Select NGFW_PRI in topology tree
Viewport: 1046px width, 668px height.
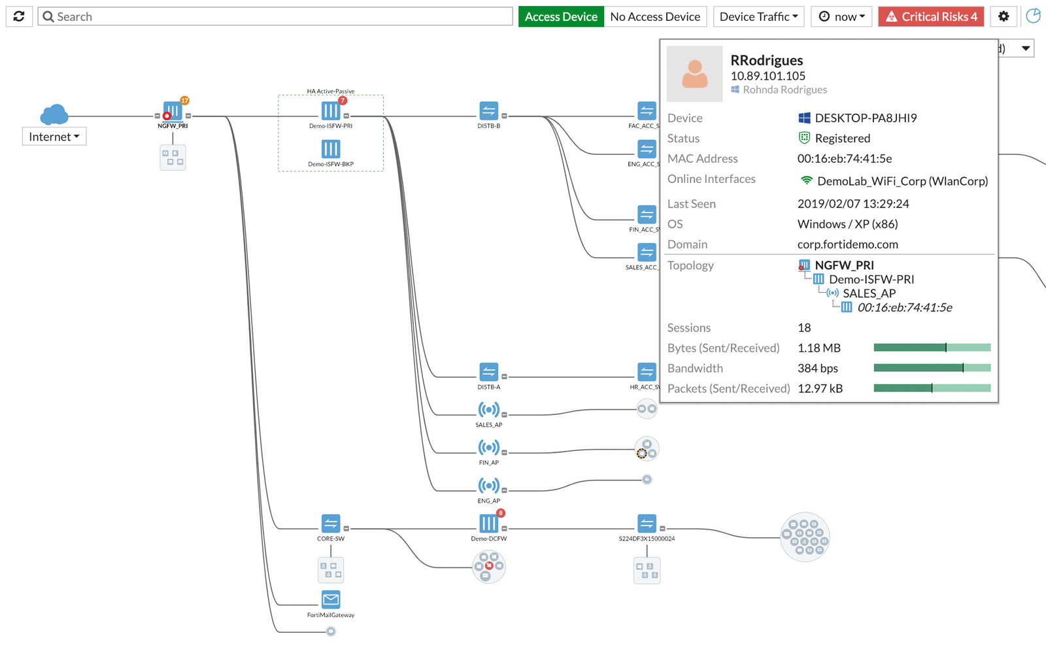(844, 265)
